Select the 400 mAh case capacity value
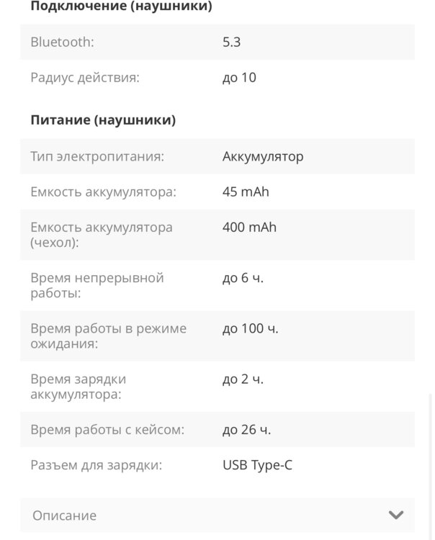Screen dimensions: 435x540 click(249, 228)
